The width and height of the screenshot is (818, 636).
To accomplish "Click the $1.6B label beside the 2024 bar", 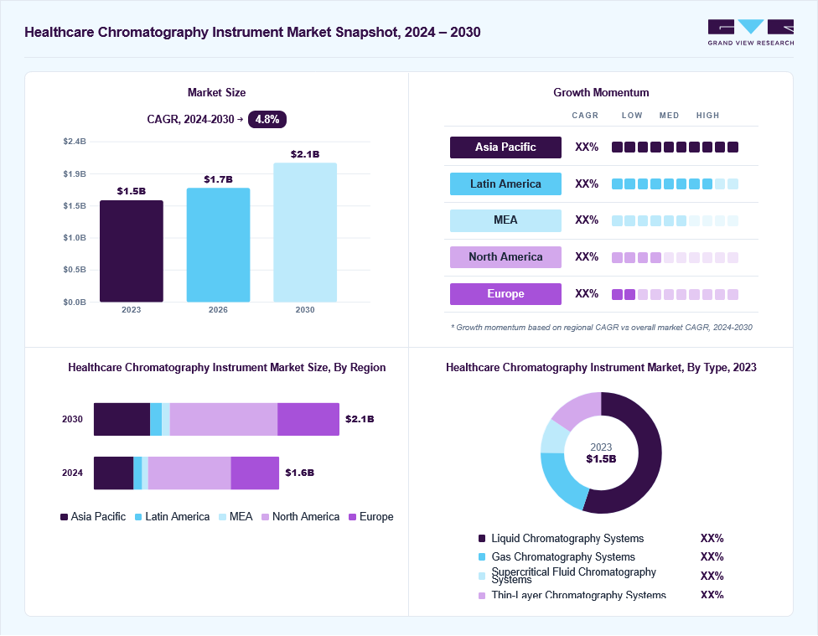I will click(x=299, y=473).
